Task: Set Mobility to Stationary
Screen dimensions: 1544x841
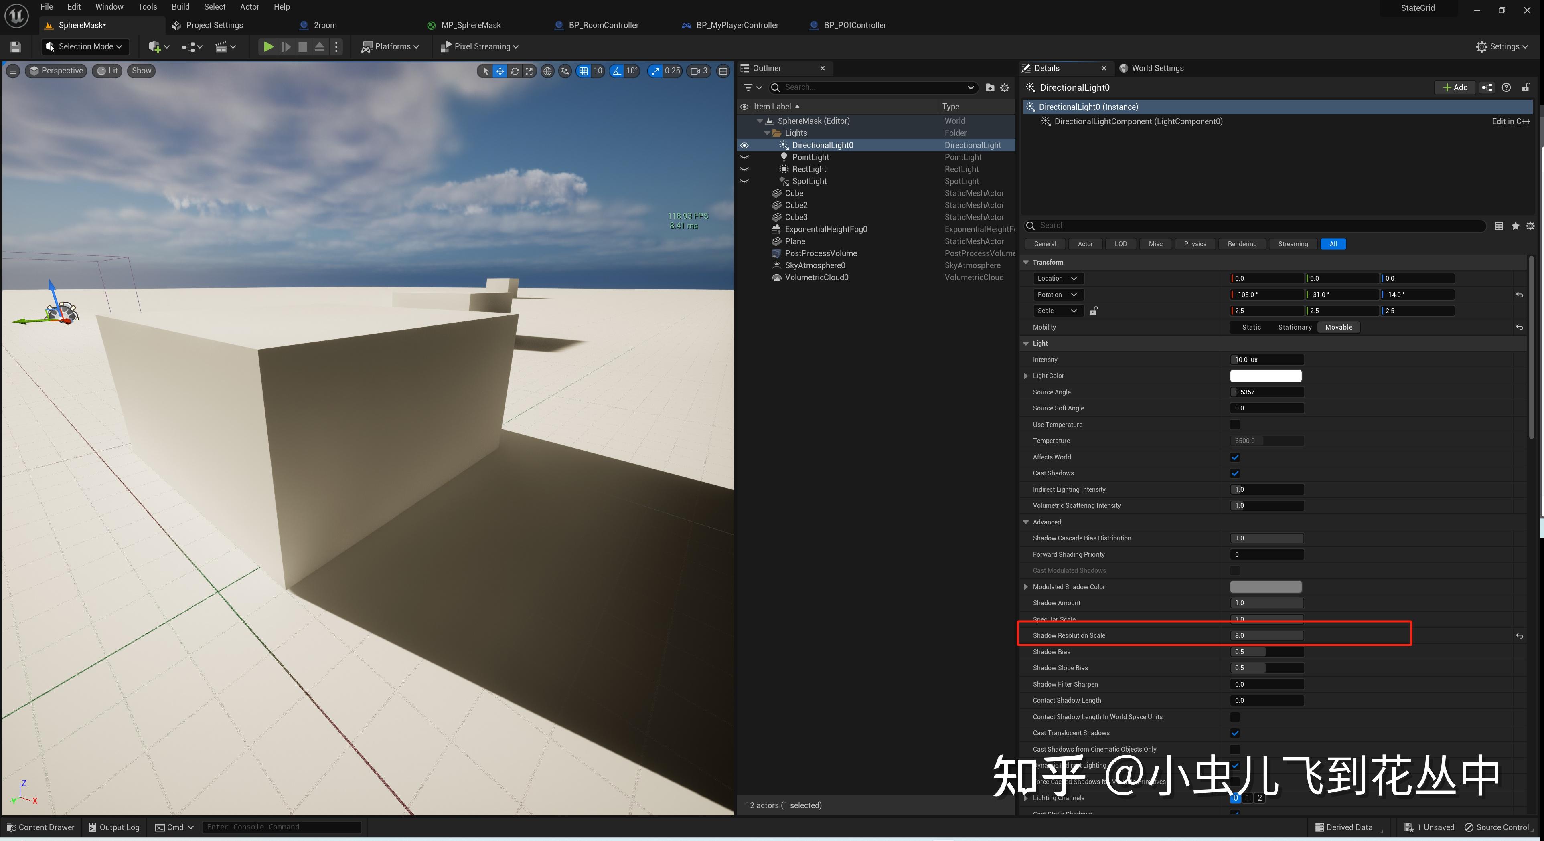Action: (x=1295, y=327)
